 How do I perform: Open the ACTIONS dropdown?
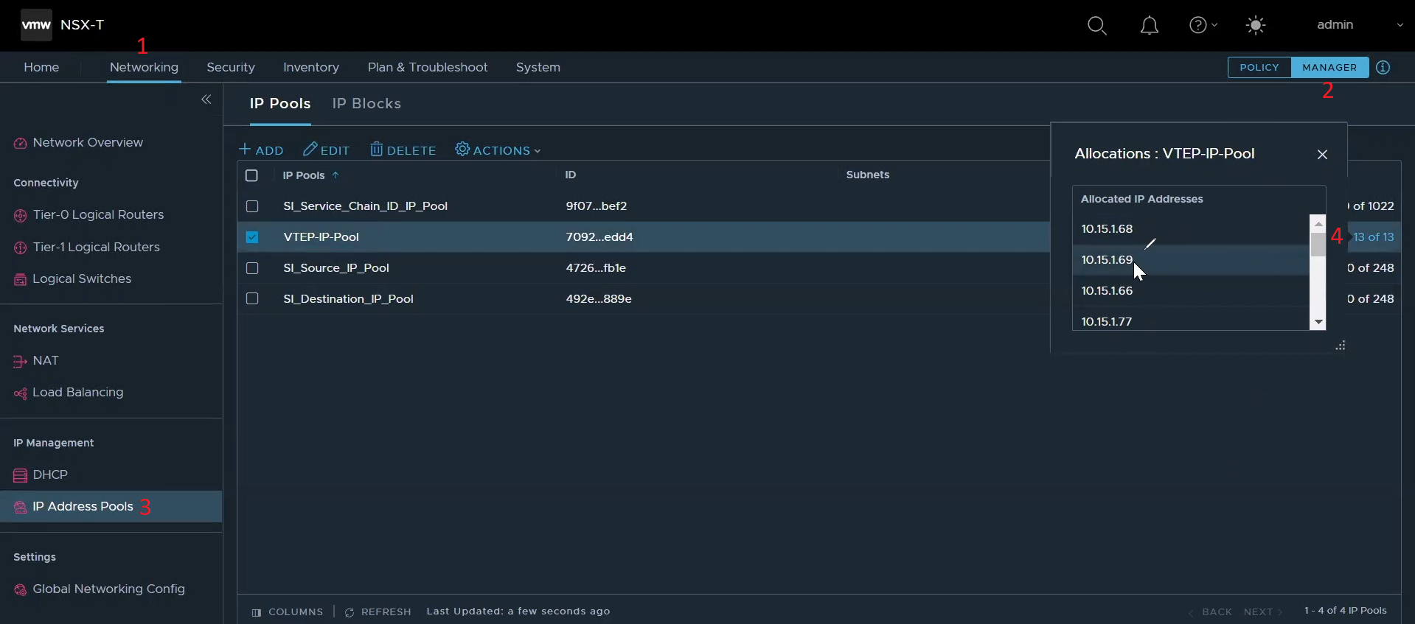pyautogui.click(x=498, y=150)
